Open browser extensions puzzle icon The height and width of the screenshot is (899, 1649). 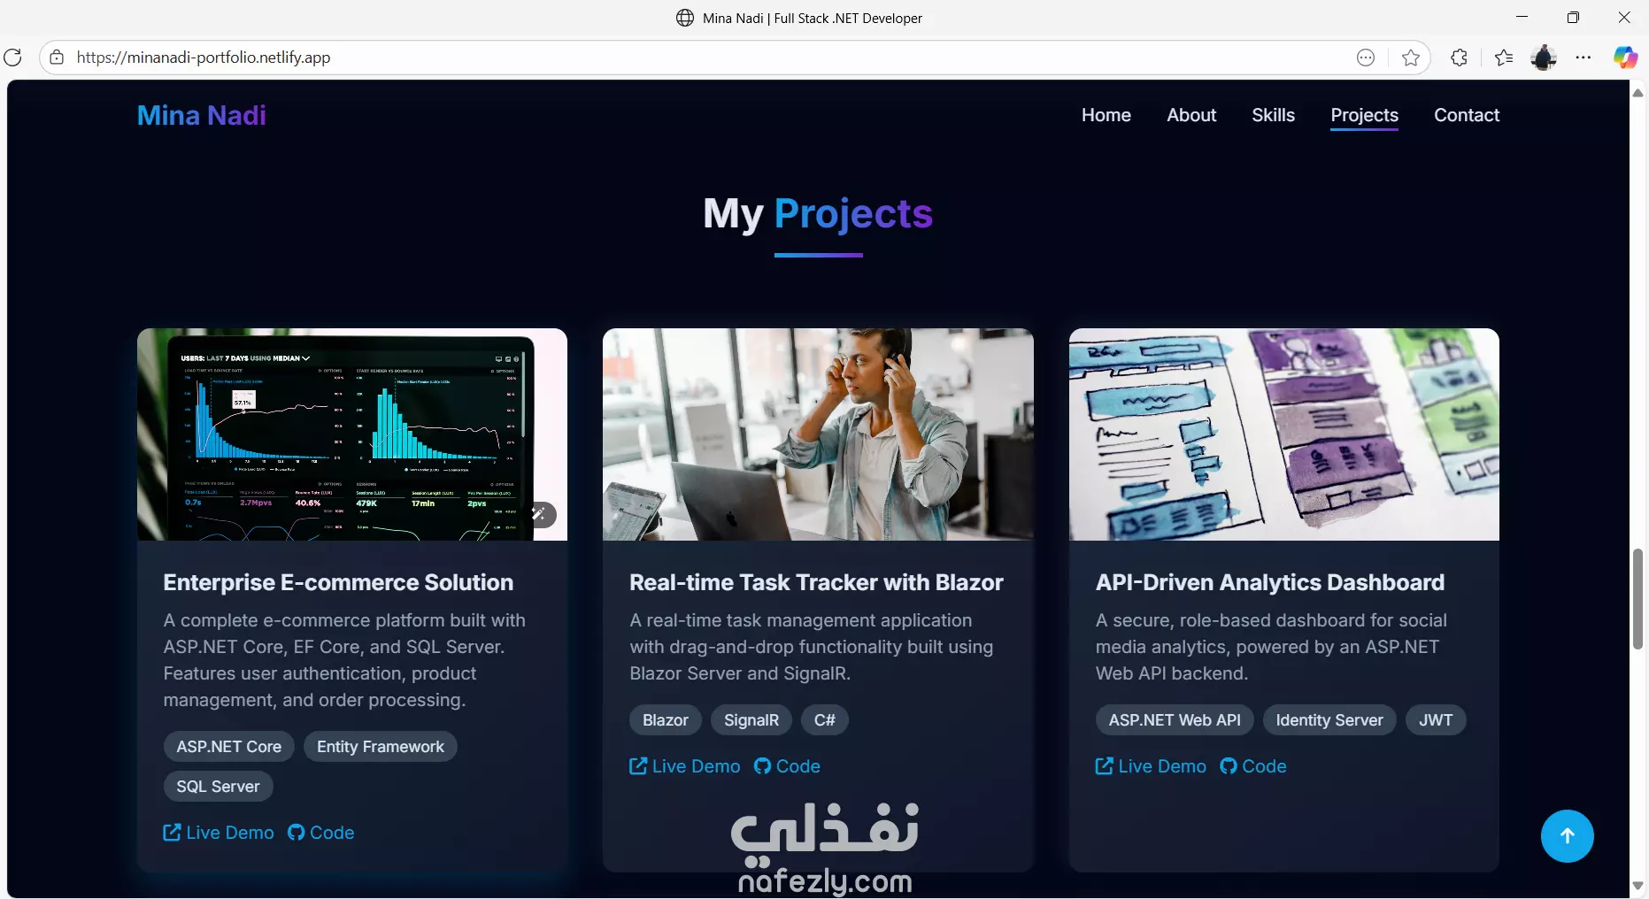click(1459, 58)
